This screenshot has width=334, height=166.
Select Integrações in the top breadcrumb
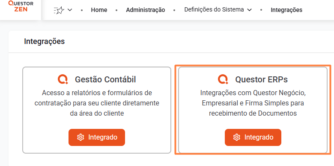pos(286,10)
